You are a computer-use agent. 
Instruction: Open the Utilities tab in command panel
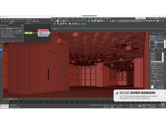[x=164, y=34]
